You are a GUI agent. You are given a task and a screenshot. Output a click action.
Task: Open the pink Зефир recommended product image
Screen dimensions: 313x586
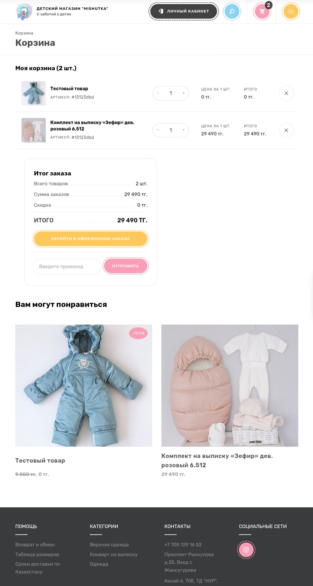tap(230, 385)
